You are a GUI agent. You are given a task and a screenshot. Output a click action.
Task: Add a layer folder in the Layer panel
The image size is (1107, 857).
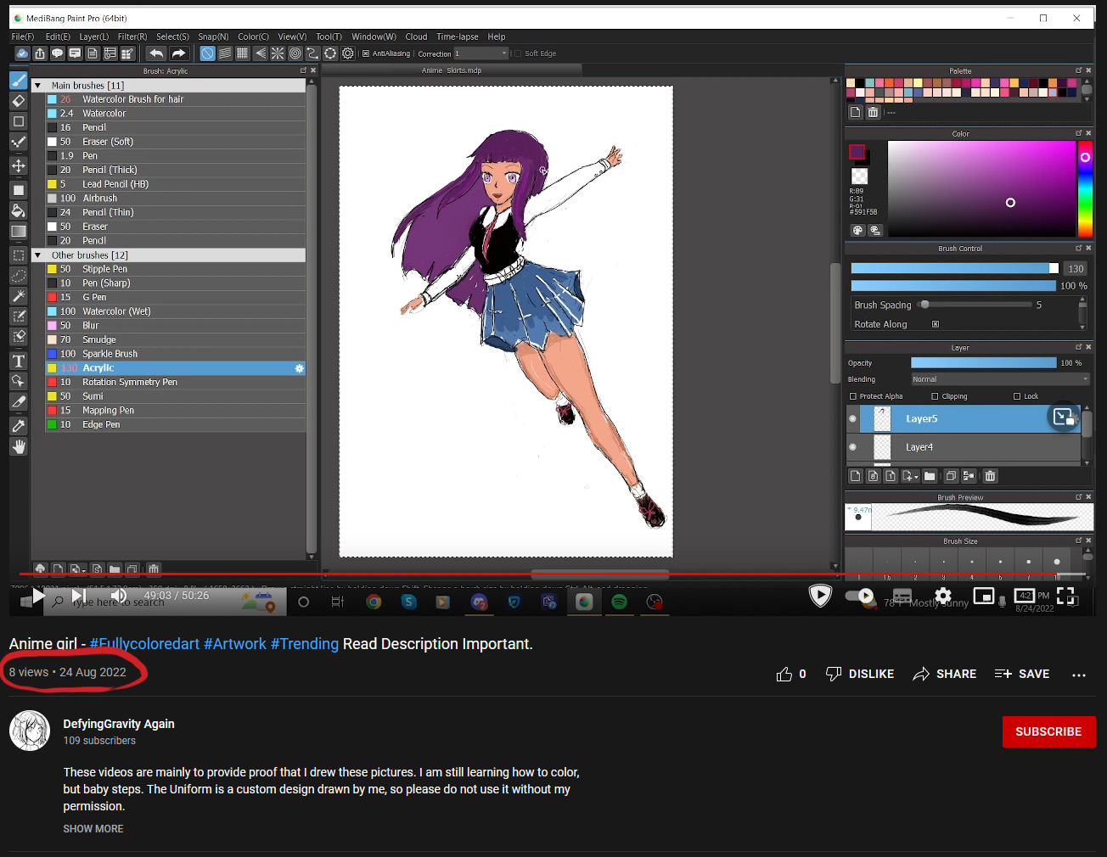coord(930,476)
